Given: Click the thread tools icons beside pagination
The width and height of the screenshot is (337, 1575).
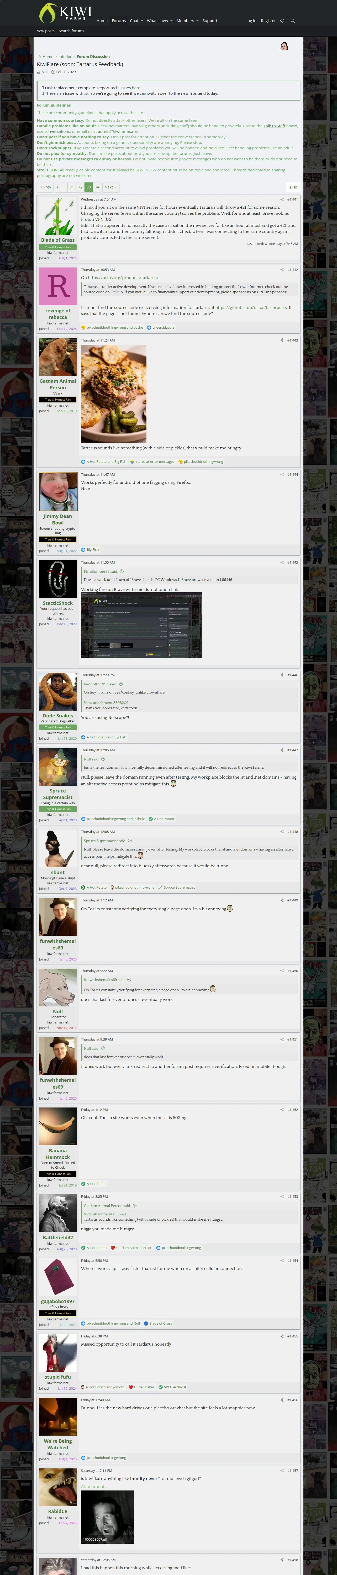Looking at the screenshot, I should click(x=292, y=187).
